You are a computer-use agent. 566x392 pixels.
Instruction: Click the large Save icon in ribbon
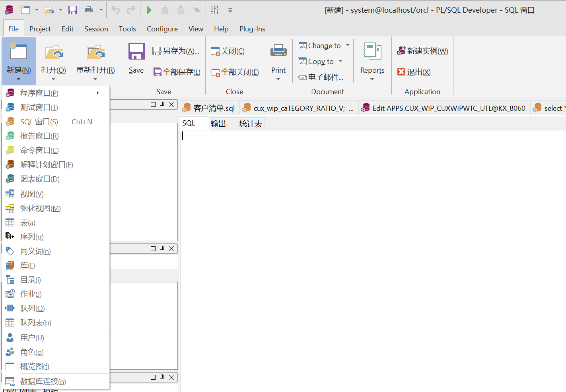pos(136,58)
